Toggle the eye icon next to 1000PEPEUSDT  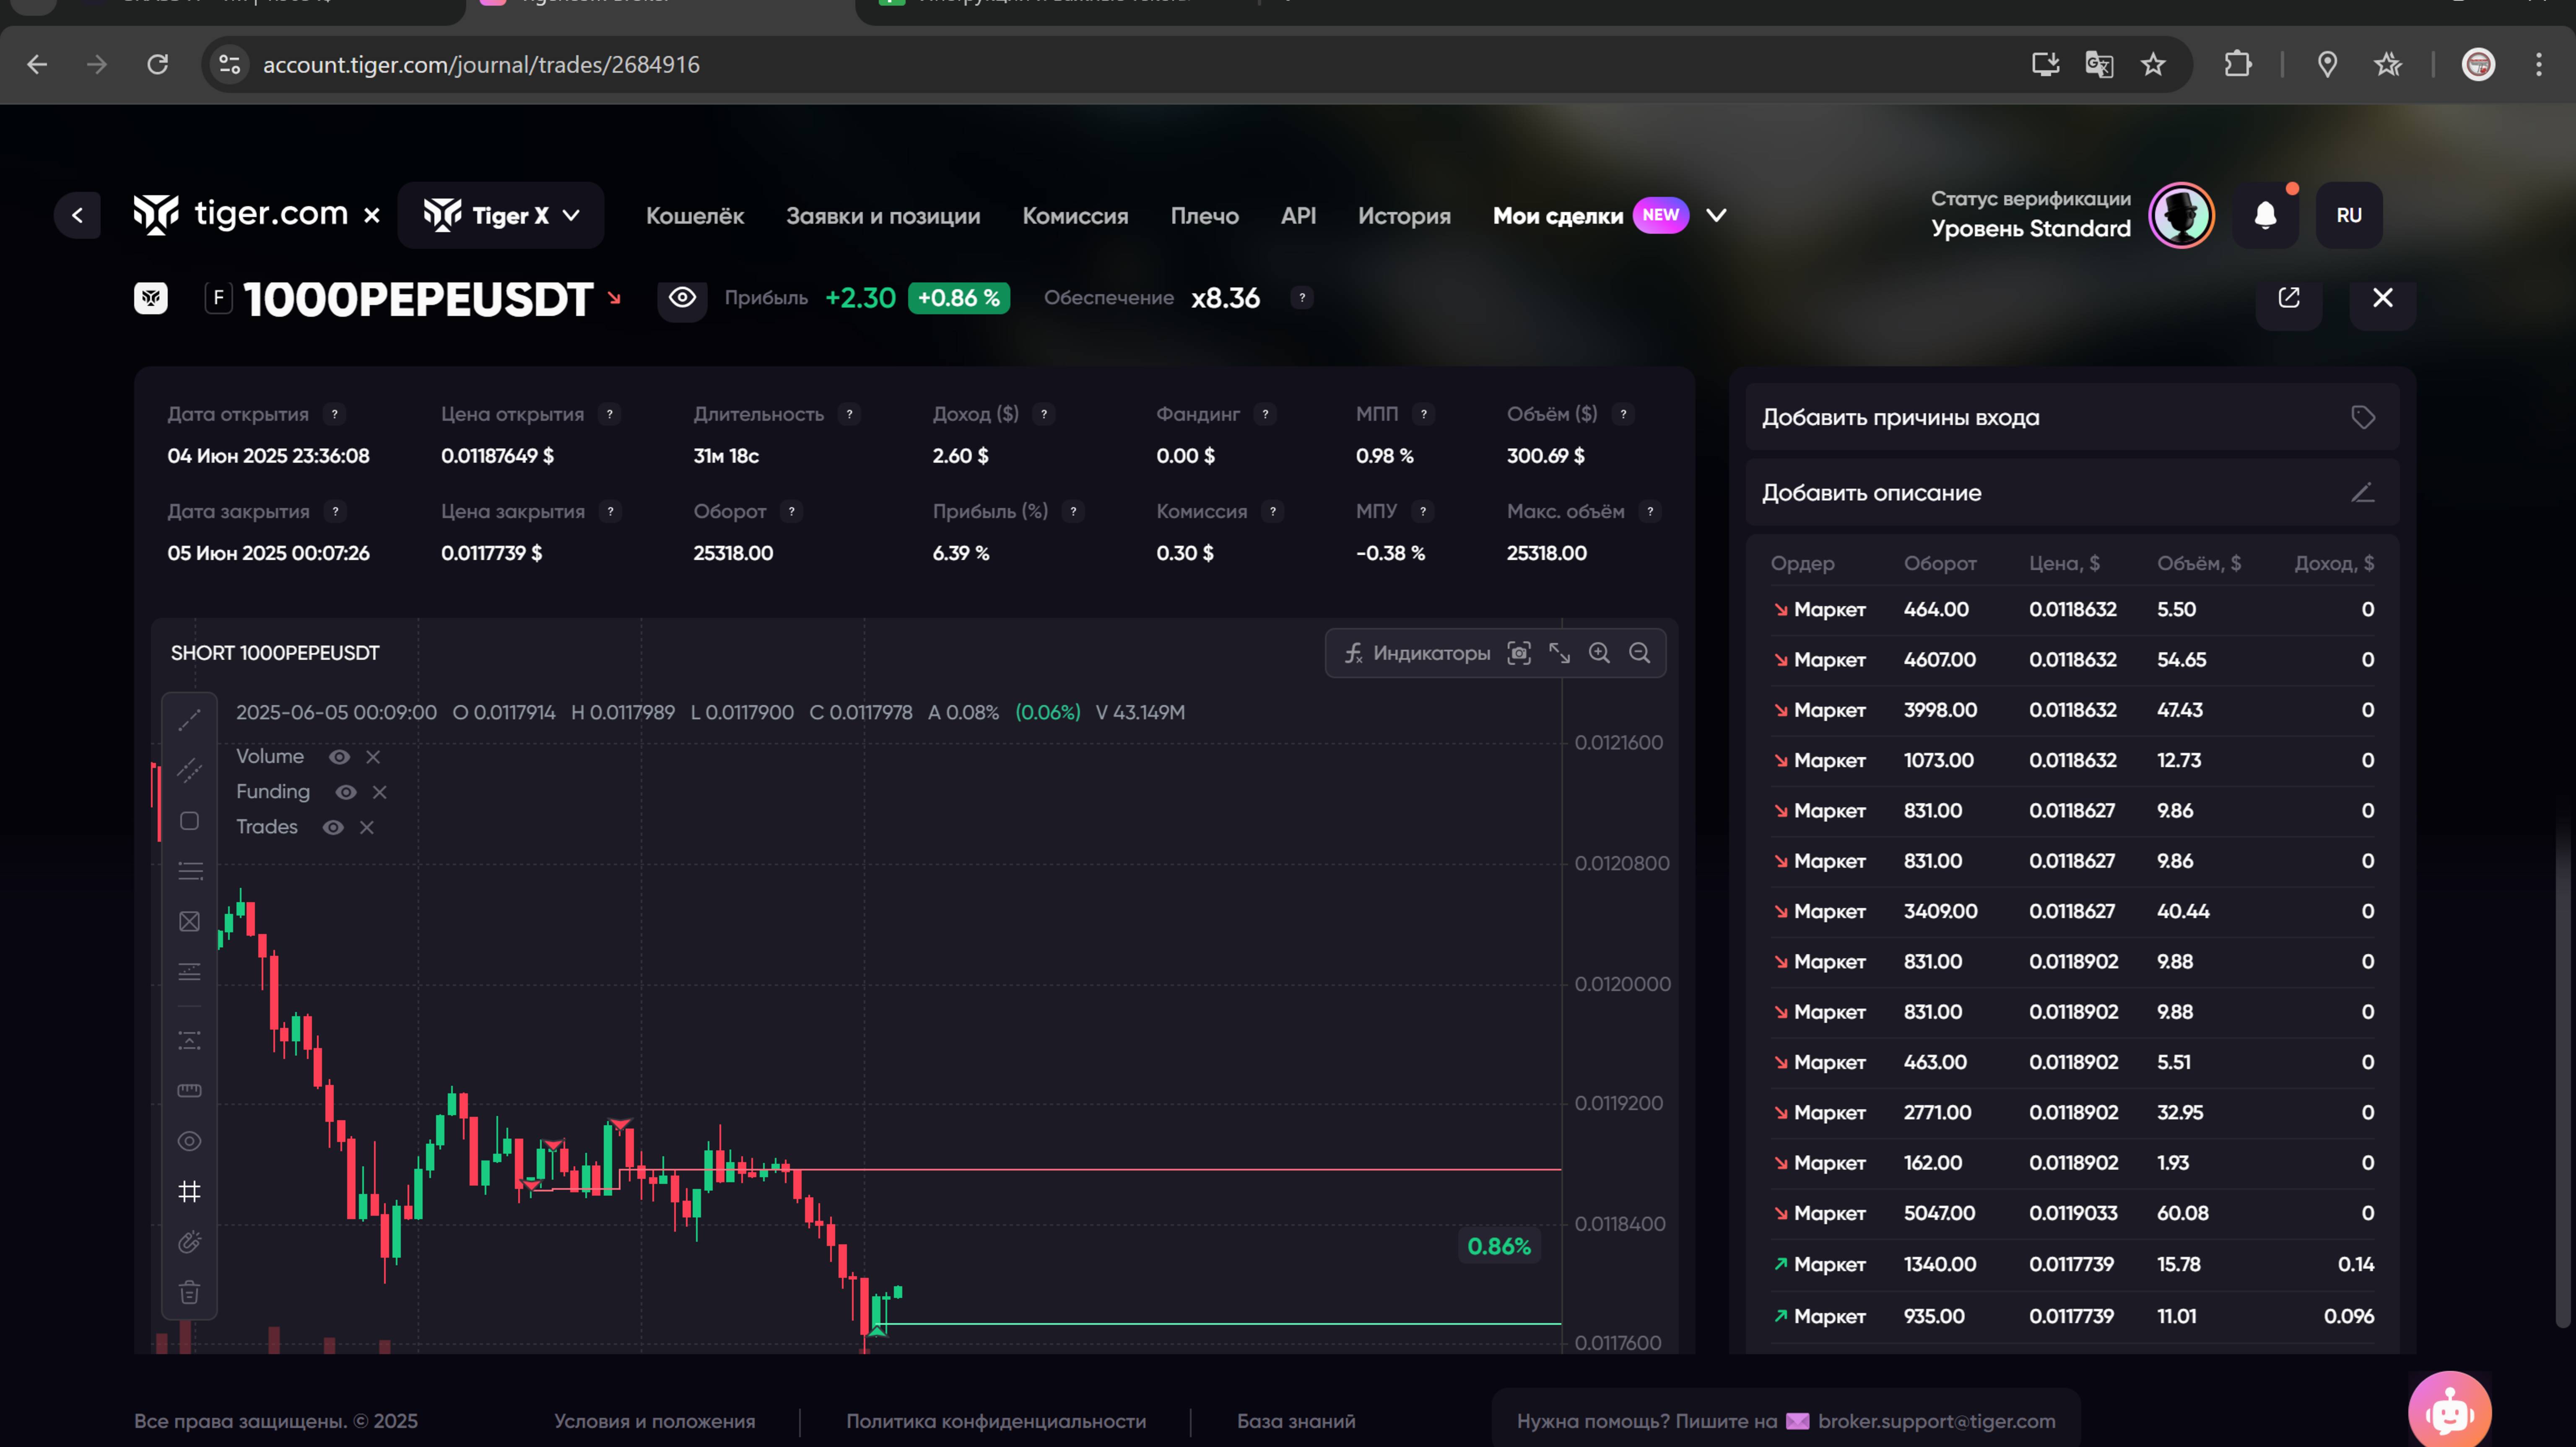point(682,298)
